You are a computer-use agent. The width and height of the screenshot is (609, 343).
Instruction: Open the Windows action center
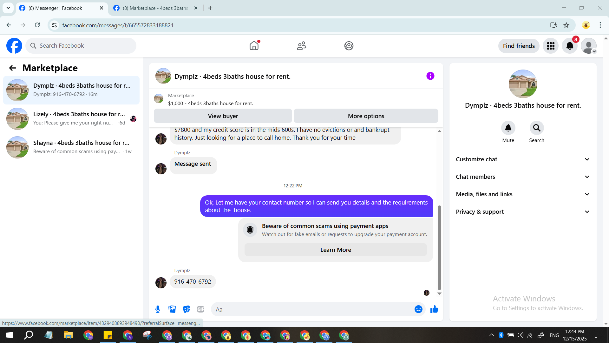596,335
